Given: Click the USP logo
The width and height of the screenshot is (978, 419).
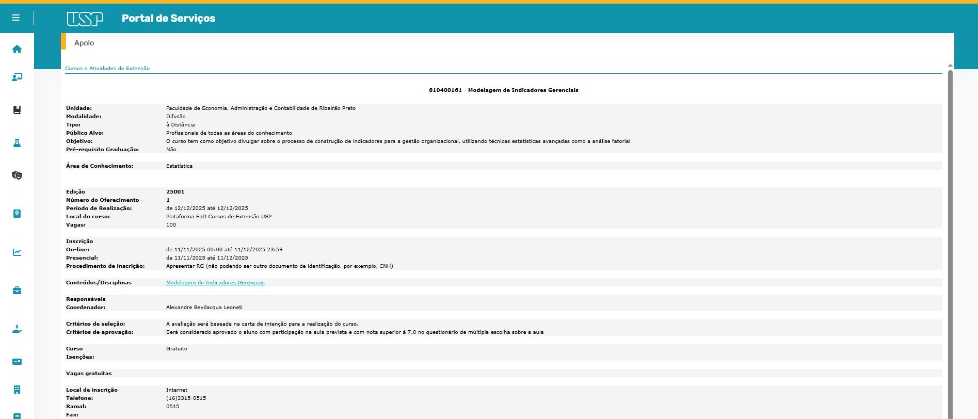Looking at the screenshot, I should [x=85, y=19].
